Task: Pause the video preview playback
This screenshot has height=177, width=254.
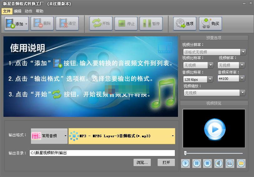Action: tap(197, 163)
